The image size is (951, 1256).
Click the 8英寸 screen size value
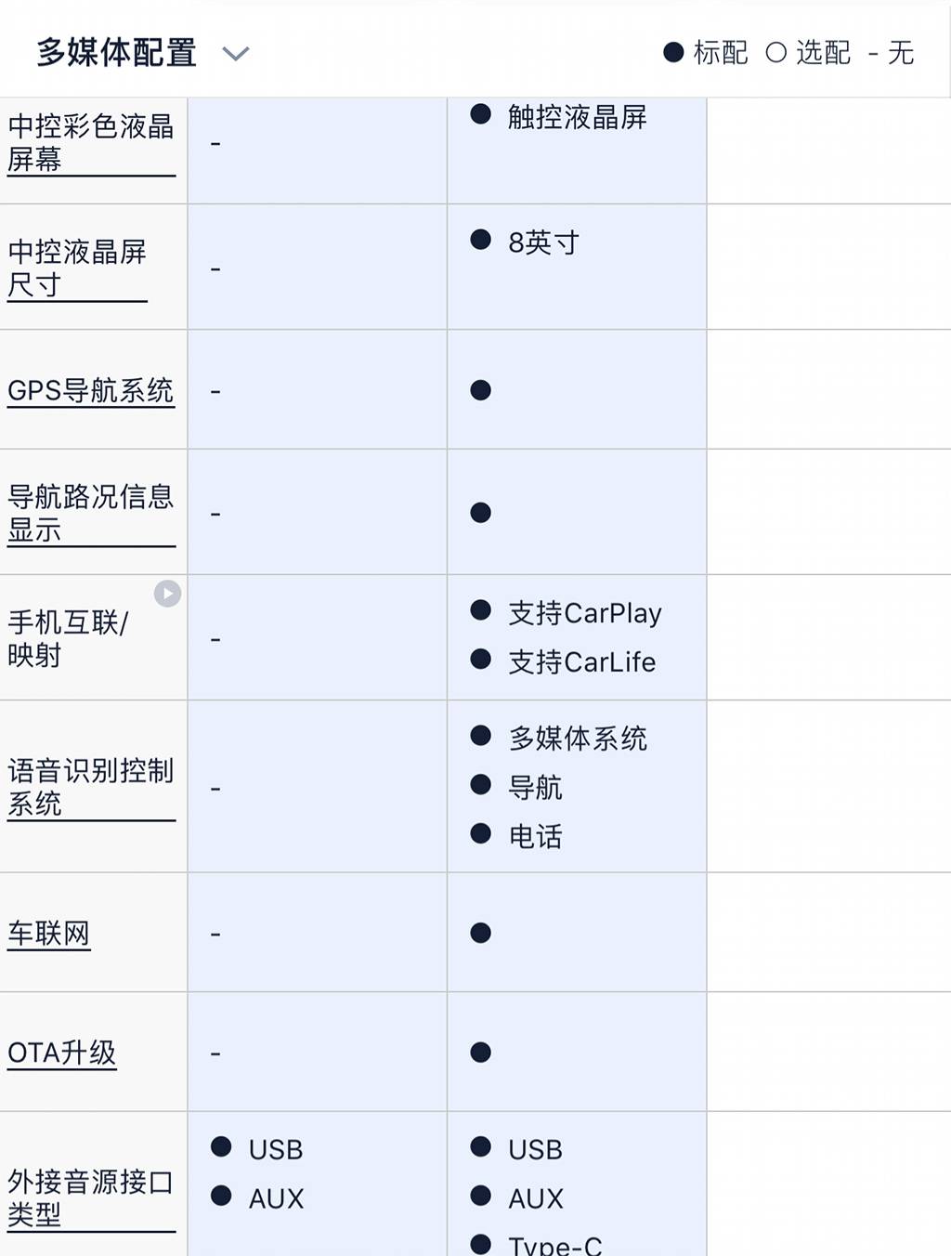pos(543,242)
